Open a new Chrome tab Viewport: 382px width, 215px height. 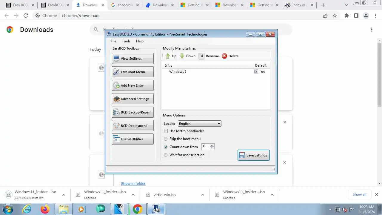tap(323, 5)
